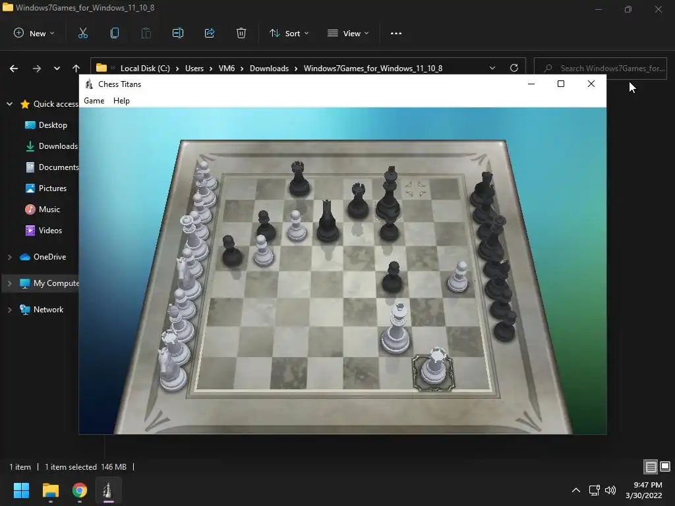The width and height of the screenshot is (675, 506).
Task: Click the Rename icon in File Explorer toolbar
Action: click(178, 33)
